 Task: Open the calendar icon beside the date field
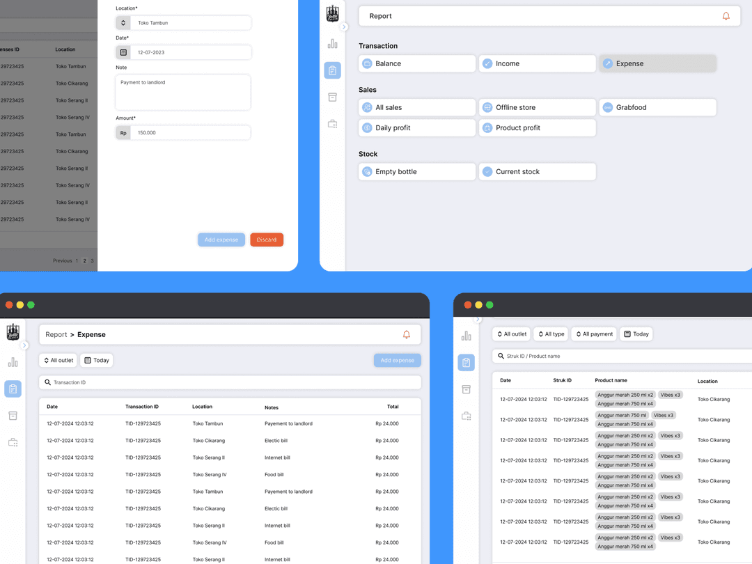click(123, 52)
